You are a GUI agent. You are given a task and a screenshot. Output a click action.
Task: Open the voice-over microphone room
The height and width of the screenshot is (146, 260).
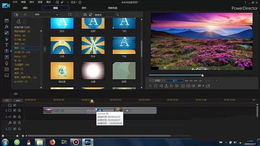coord(6,63)
